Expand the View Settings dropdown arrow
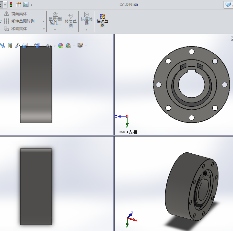This screenshot has width=233, height=231. point(86,46)
